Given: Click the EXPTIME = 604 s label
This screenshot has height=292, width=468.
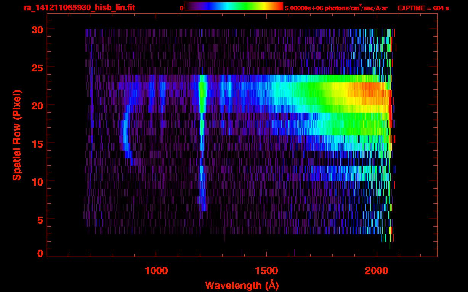Looking at the screenshot, I should click(x=423, y=8).
